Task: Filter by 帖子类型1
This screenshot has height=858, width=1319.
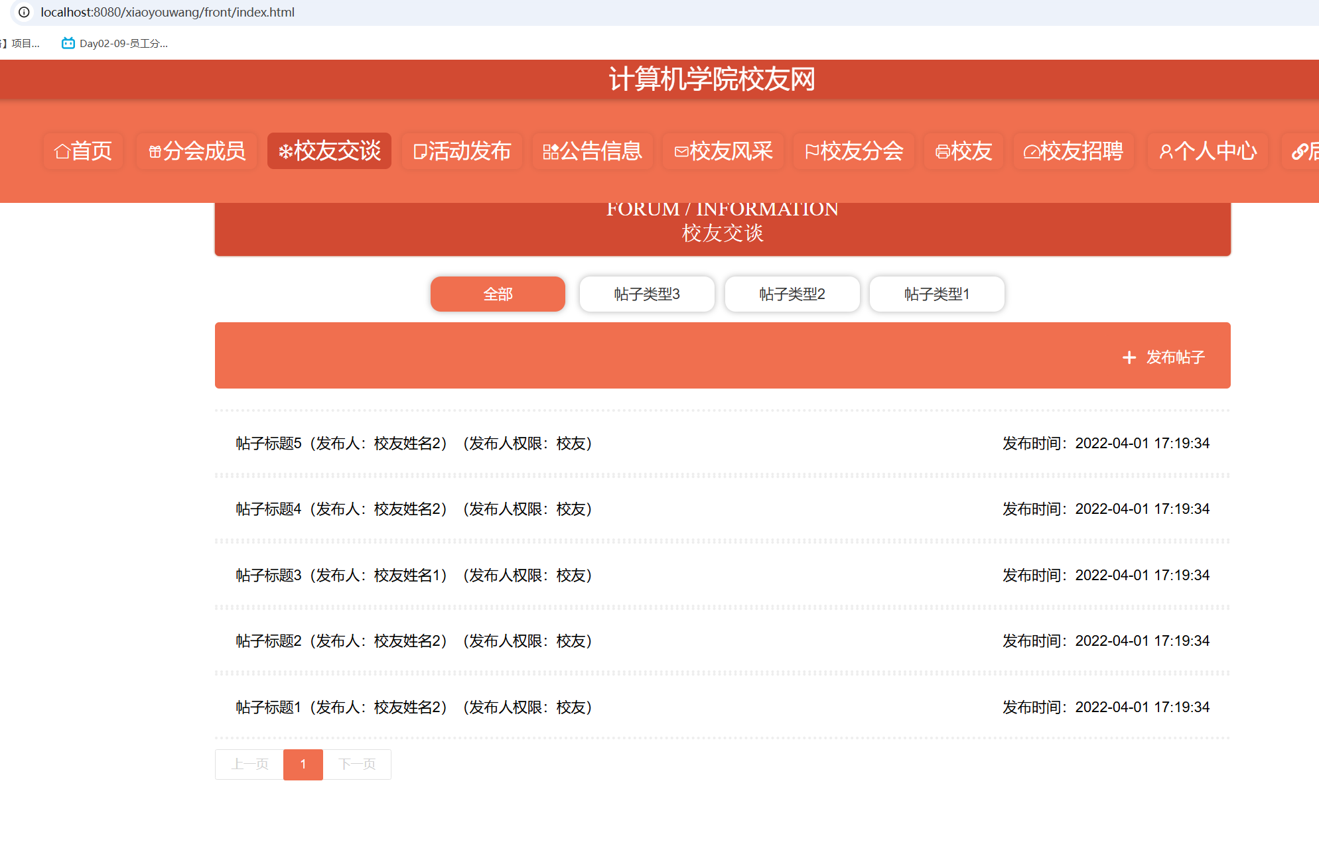Action: pos(937,294)
